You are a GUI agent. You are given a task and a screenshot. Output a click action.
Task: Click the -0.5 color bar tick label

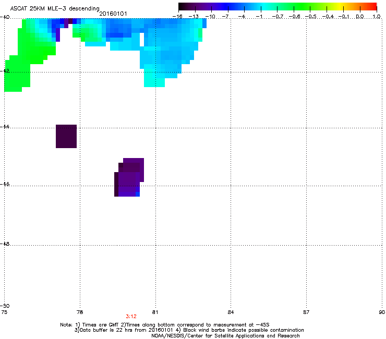click(310, 17)
